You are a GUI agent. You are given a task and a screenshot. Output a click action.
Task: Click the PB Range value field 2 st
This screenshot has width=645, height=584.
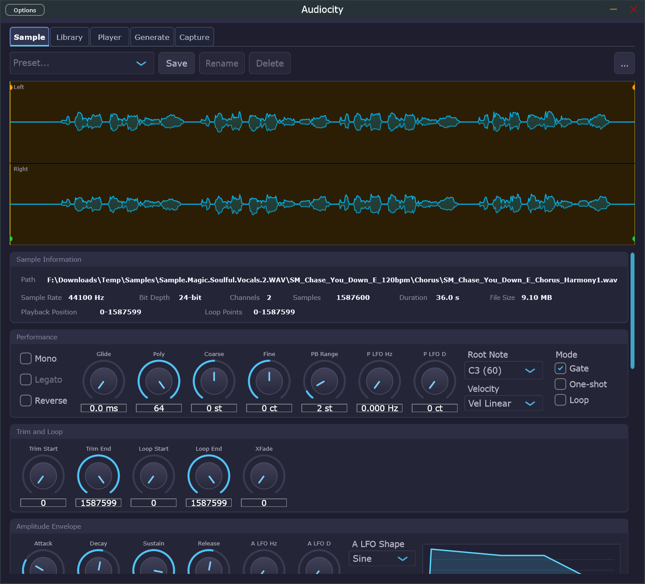[x=324, y=408]
